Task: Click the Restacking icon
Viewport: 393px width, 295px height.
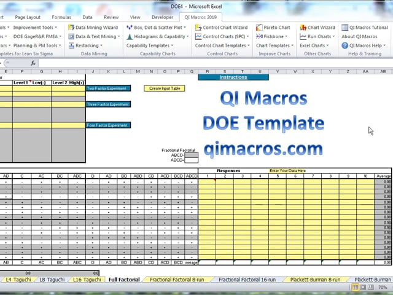Action: click(71, 45)
